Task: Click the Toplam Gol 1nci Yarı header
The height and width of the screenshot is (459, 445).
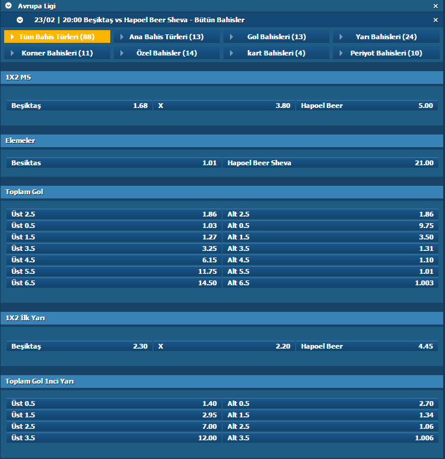Action: (x=222, y=381)
